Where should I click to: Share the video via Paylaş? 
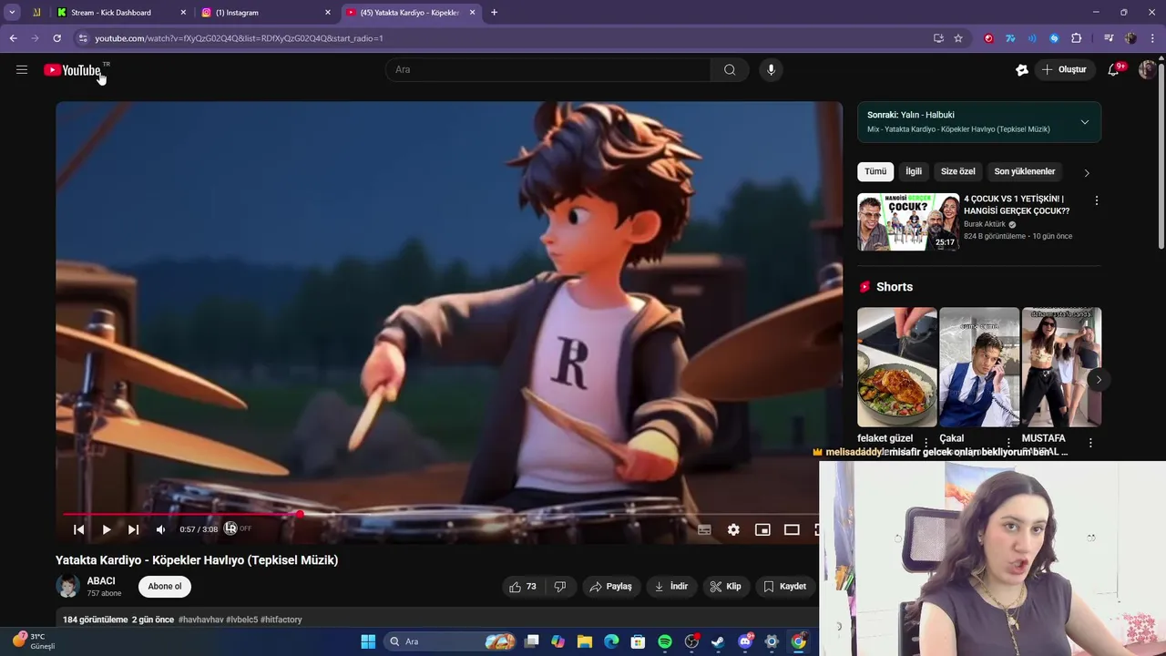click(x=610, y=587)
